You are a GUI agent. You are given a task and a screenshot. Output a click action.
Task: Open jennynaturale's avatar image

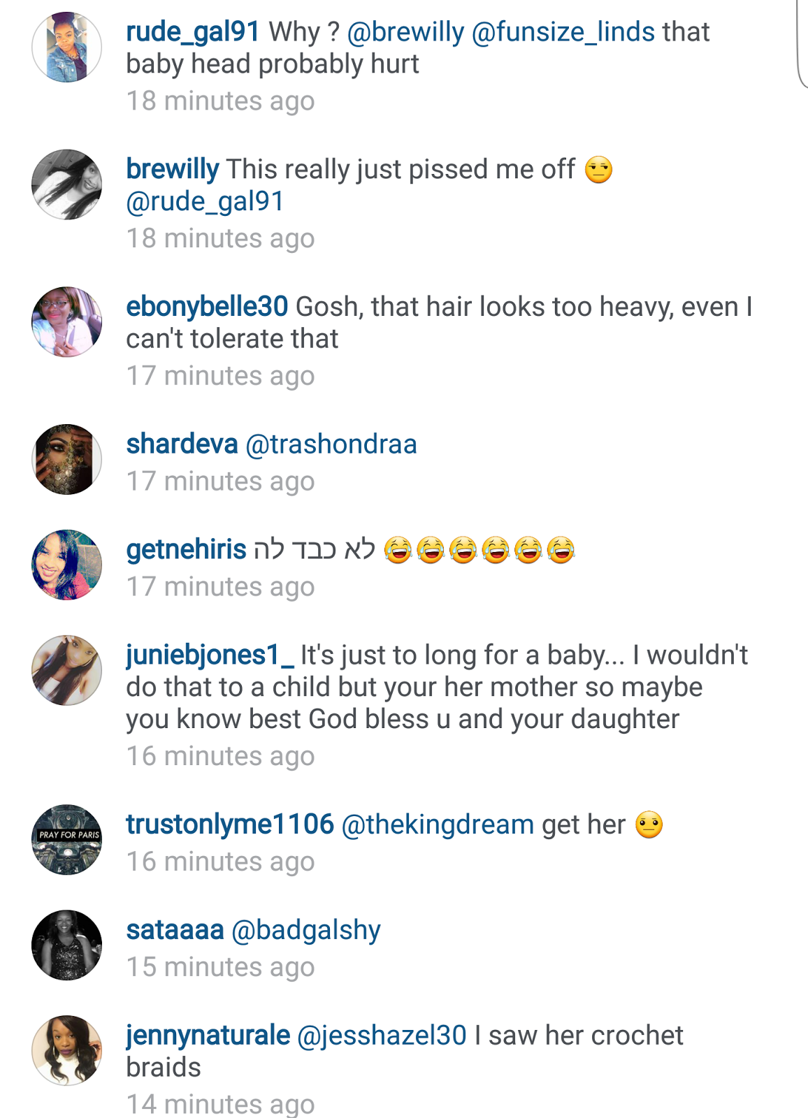(66, 1051)
